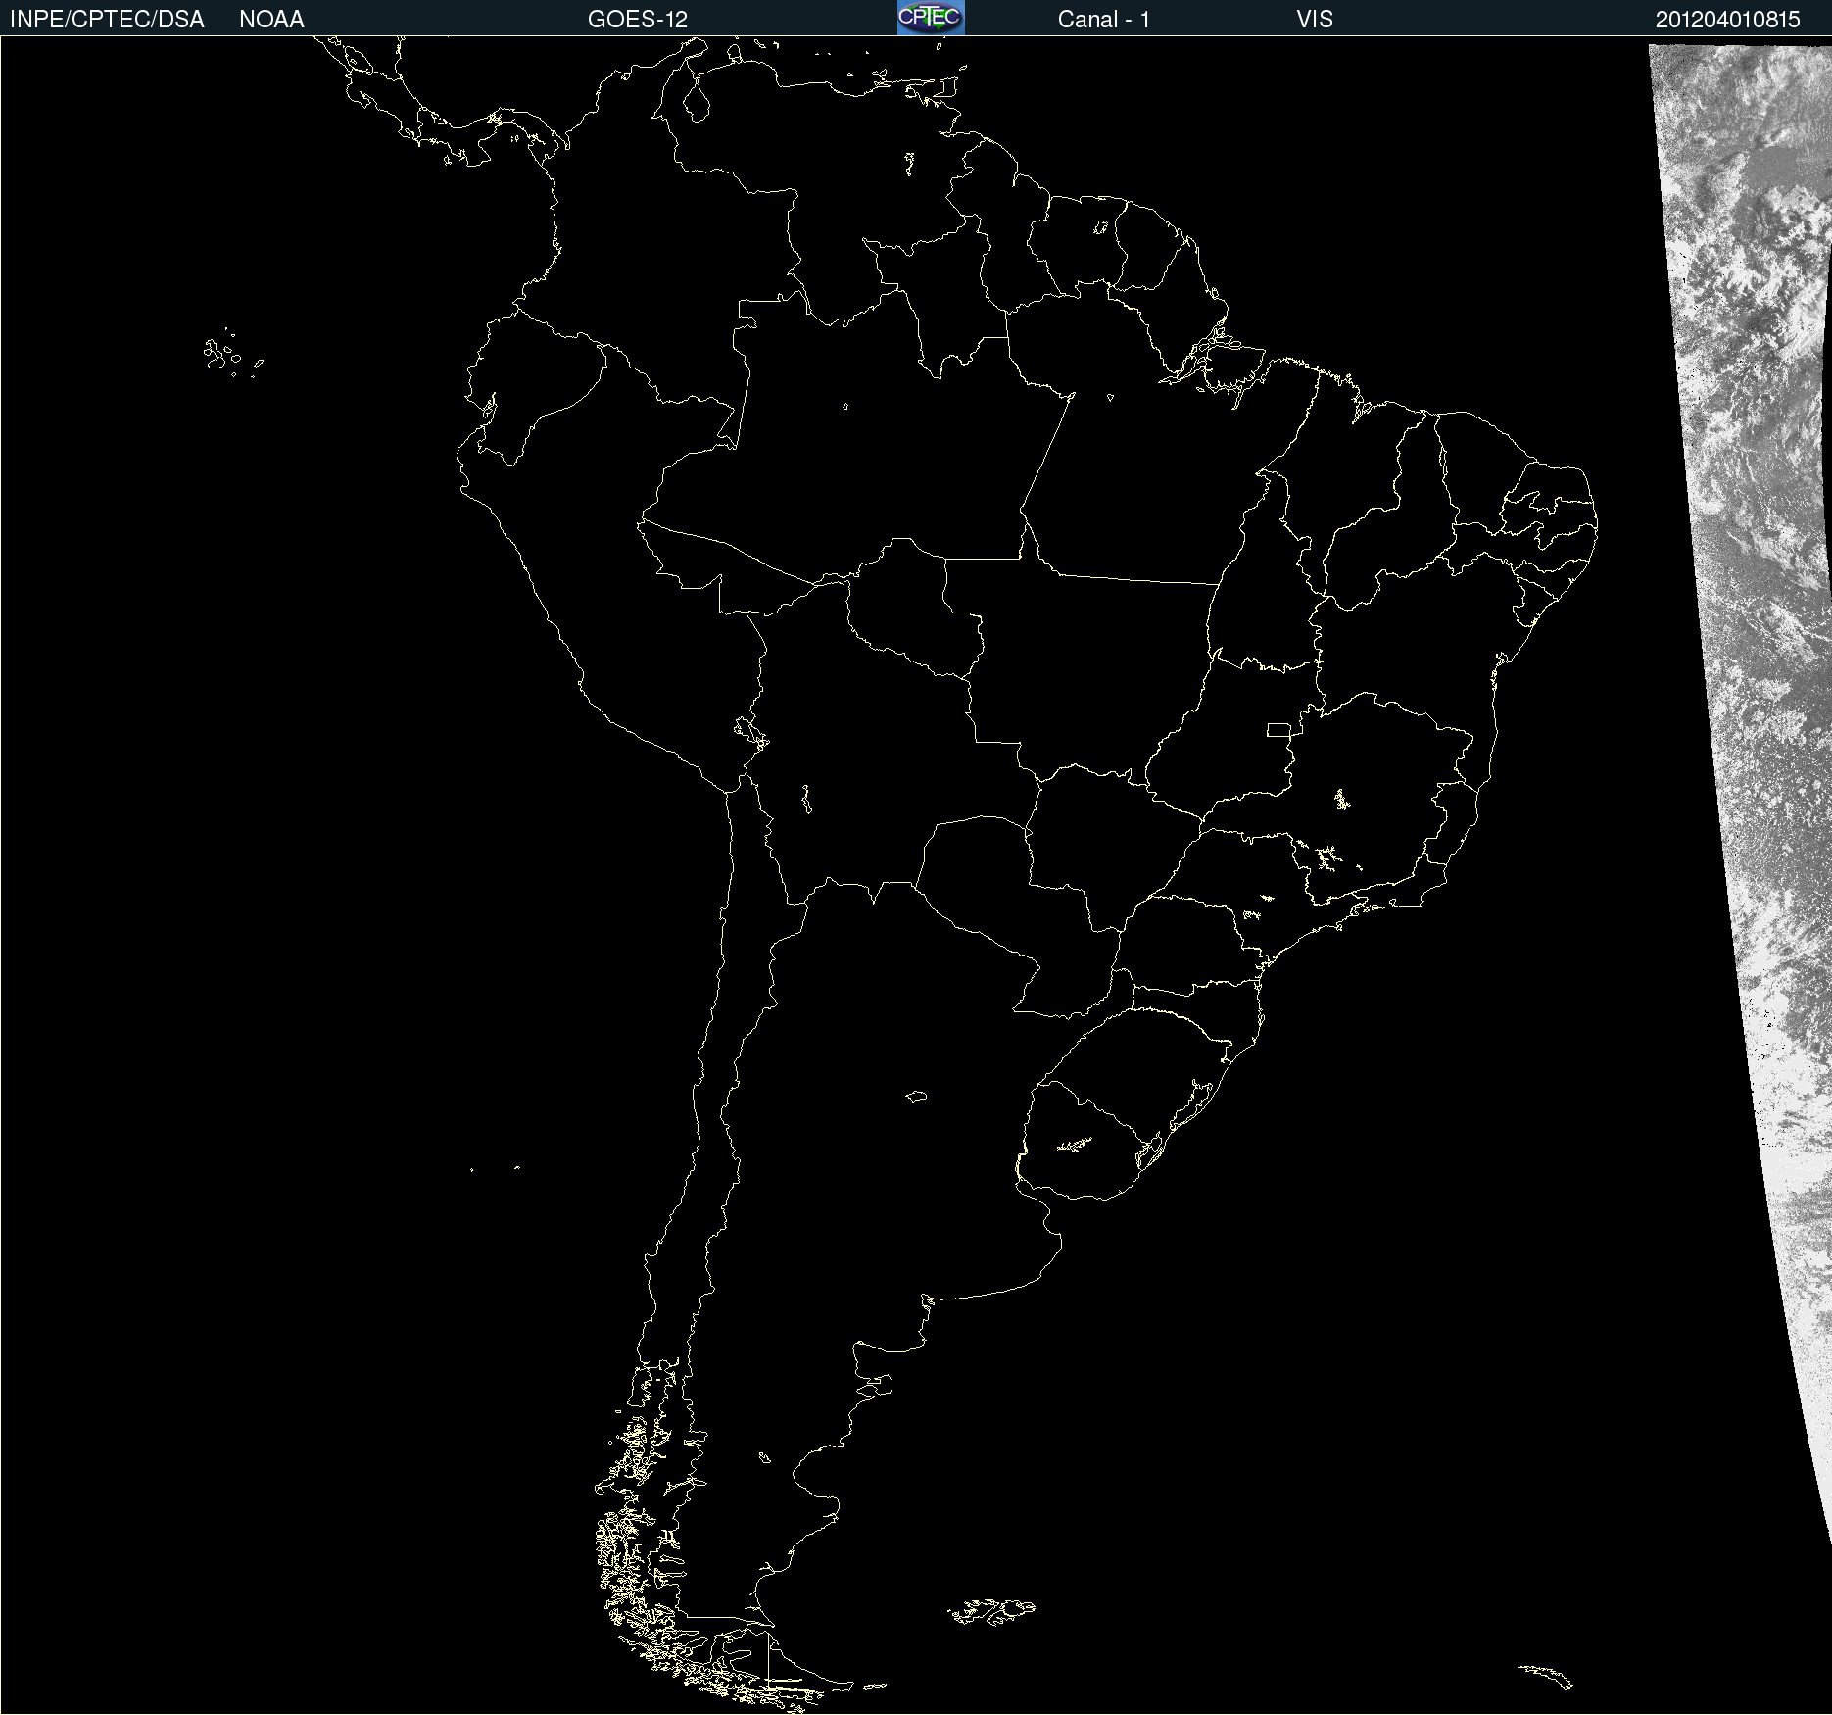
Task: Click the INPE/CPTEC/DSA header label
Action: coord(107,20)
